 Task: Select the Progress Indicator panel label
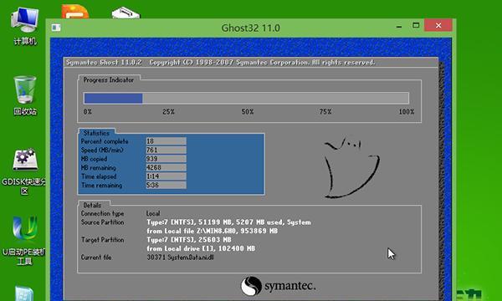109,80
